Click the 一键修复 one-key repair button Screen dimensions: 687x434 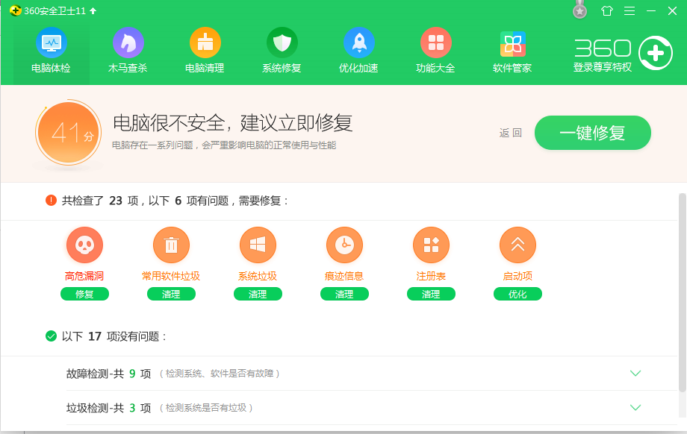click(x=592, y=133)
